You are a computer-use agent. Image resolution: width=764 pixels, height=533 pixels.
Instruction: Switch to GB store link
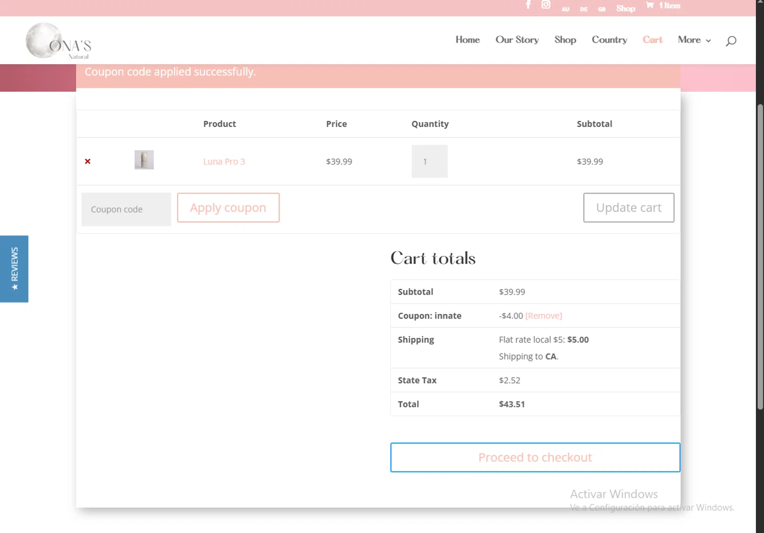602,9
